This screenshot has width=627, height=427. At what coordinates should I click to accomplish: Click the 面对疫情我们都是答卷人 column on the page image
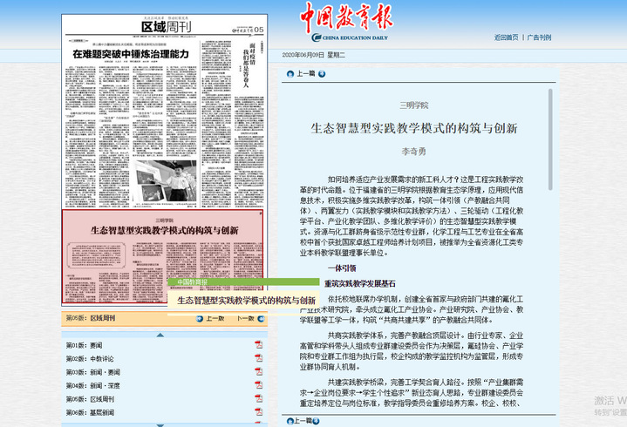(x=249, y=64)
